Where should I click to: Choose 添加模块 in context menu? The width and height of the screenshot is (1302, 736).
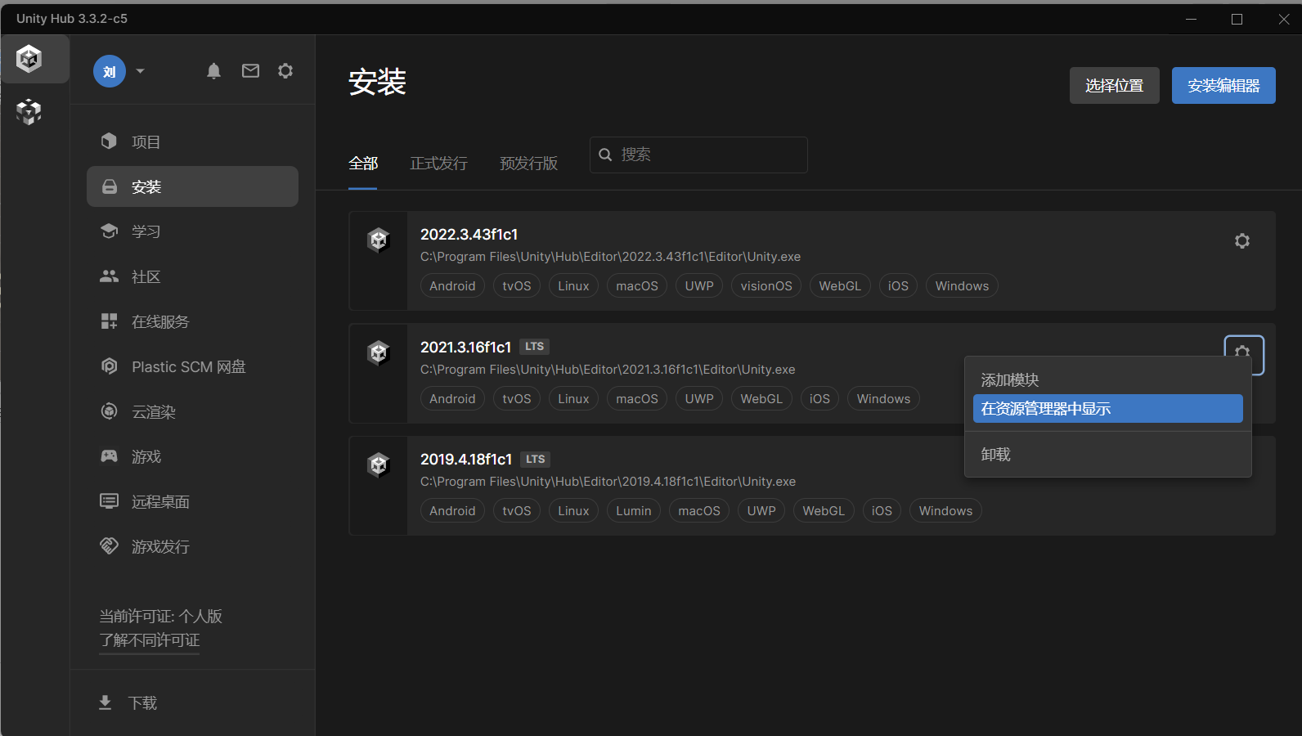coord(1108,379)
